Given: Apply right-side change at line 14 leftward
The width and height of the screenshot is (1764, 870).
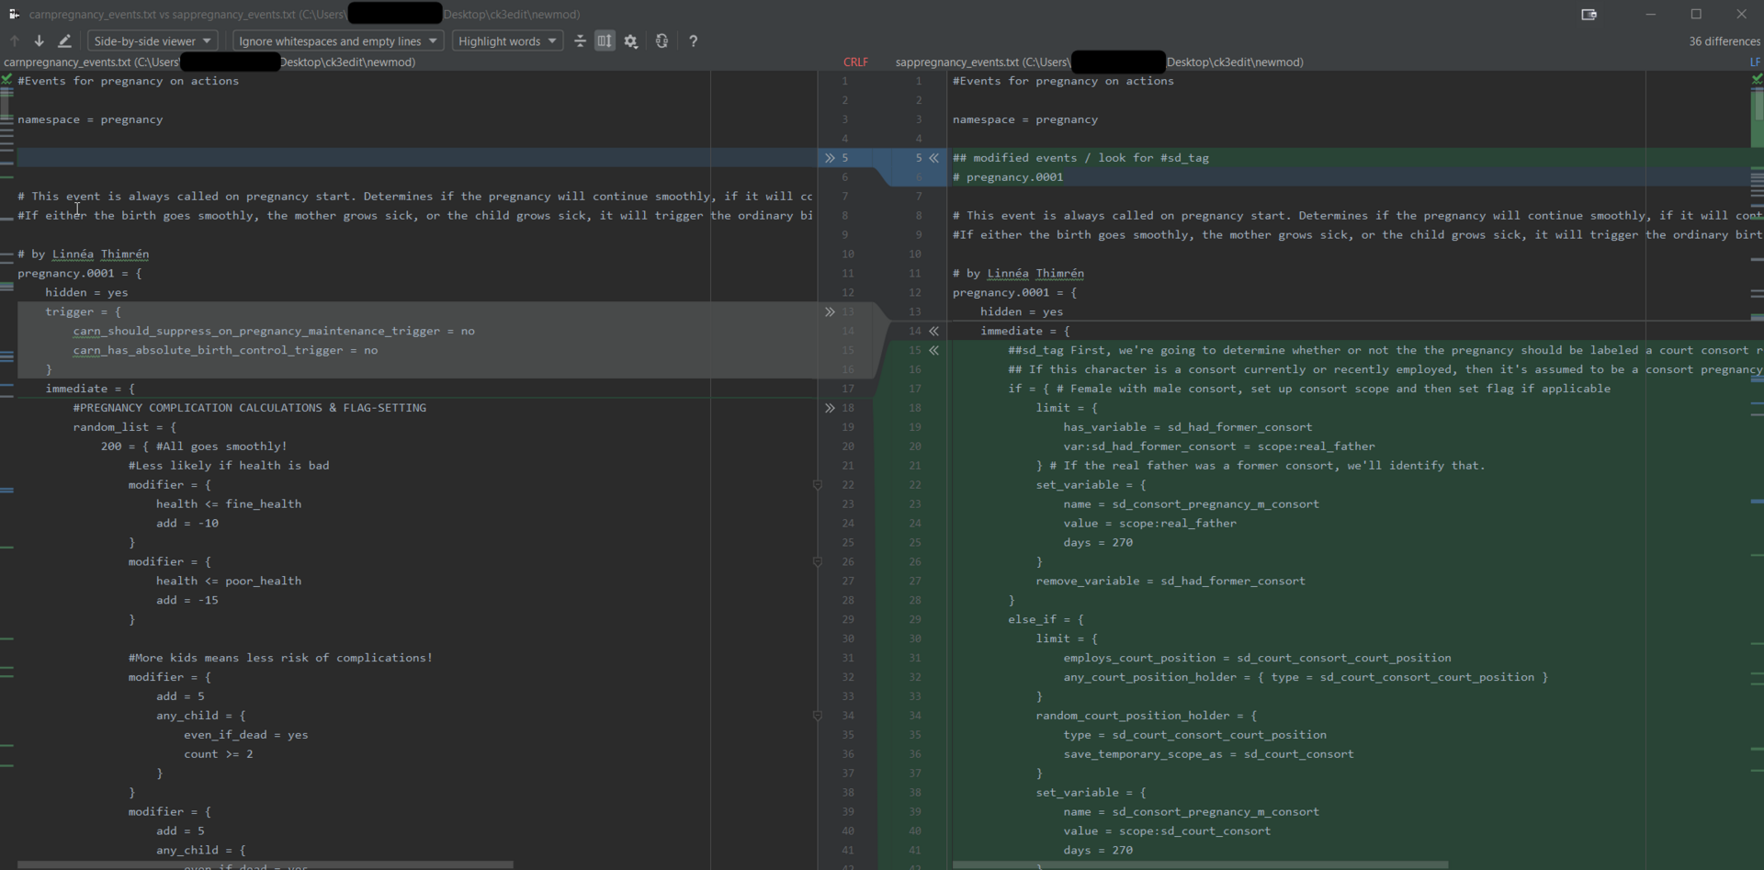Looking at the screenshot, I should (933, 331).
